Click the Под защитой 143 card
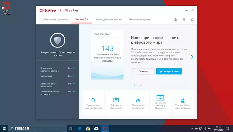 [107, 55]
